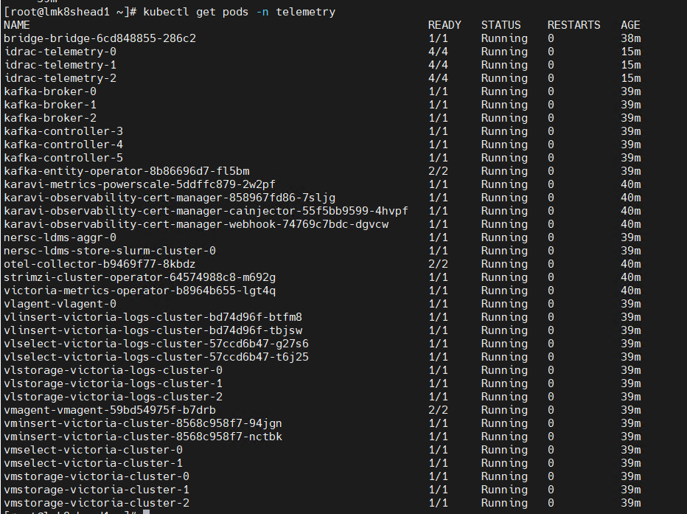The image size is (687, 514).
Task: Select pod name kafka-broker-0
Action: [50, 91]
